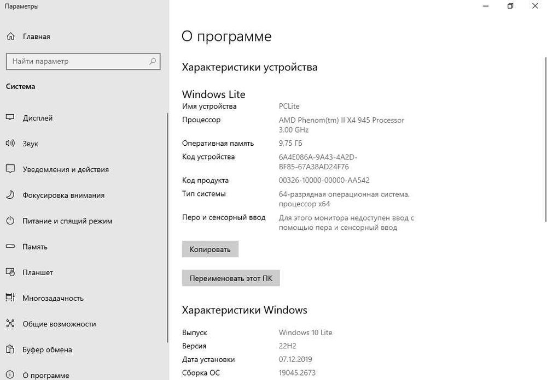
Task: Click the Storage drive icon
Action: (x=10, y=246)
